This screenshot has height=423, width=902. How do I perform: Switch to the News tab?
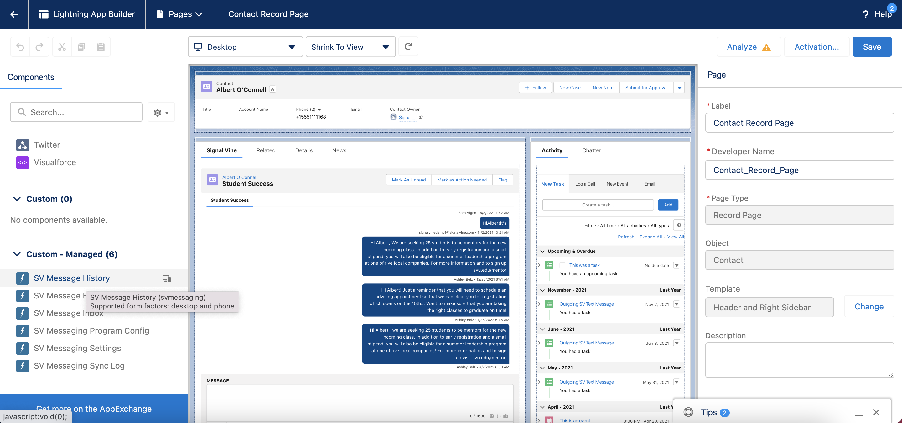point(339,150)
